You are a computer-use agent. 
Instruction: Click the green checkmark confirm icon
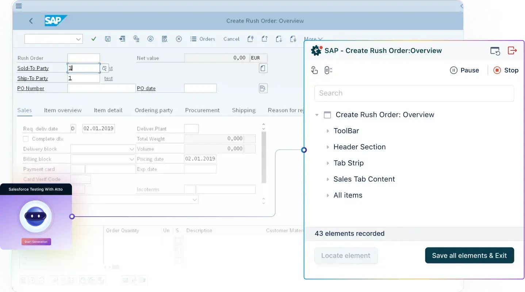point(93,39)
